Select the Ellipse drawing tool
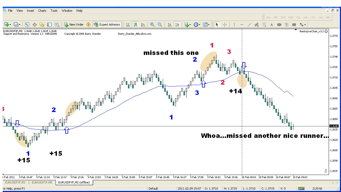This screenshot has width=341, height=192. click(x=279, y=25)
